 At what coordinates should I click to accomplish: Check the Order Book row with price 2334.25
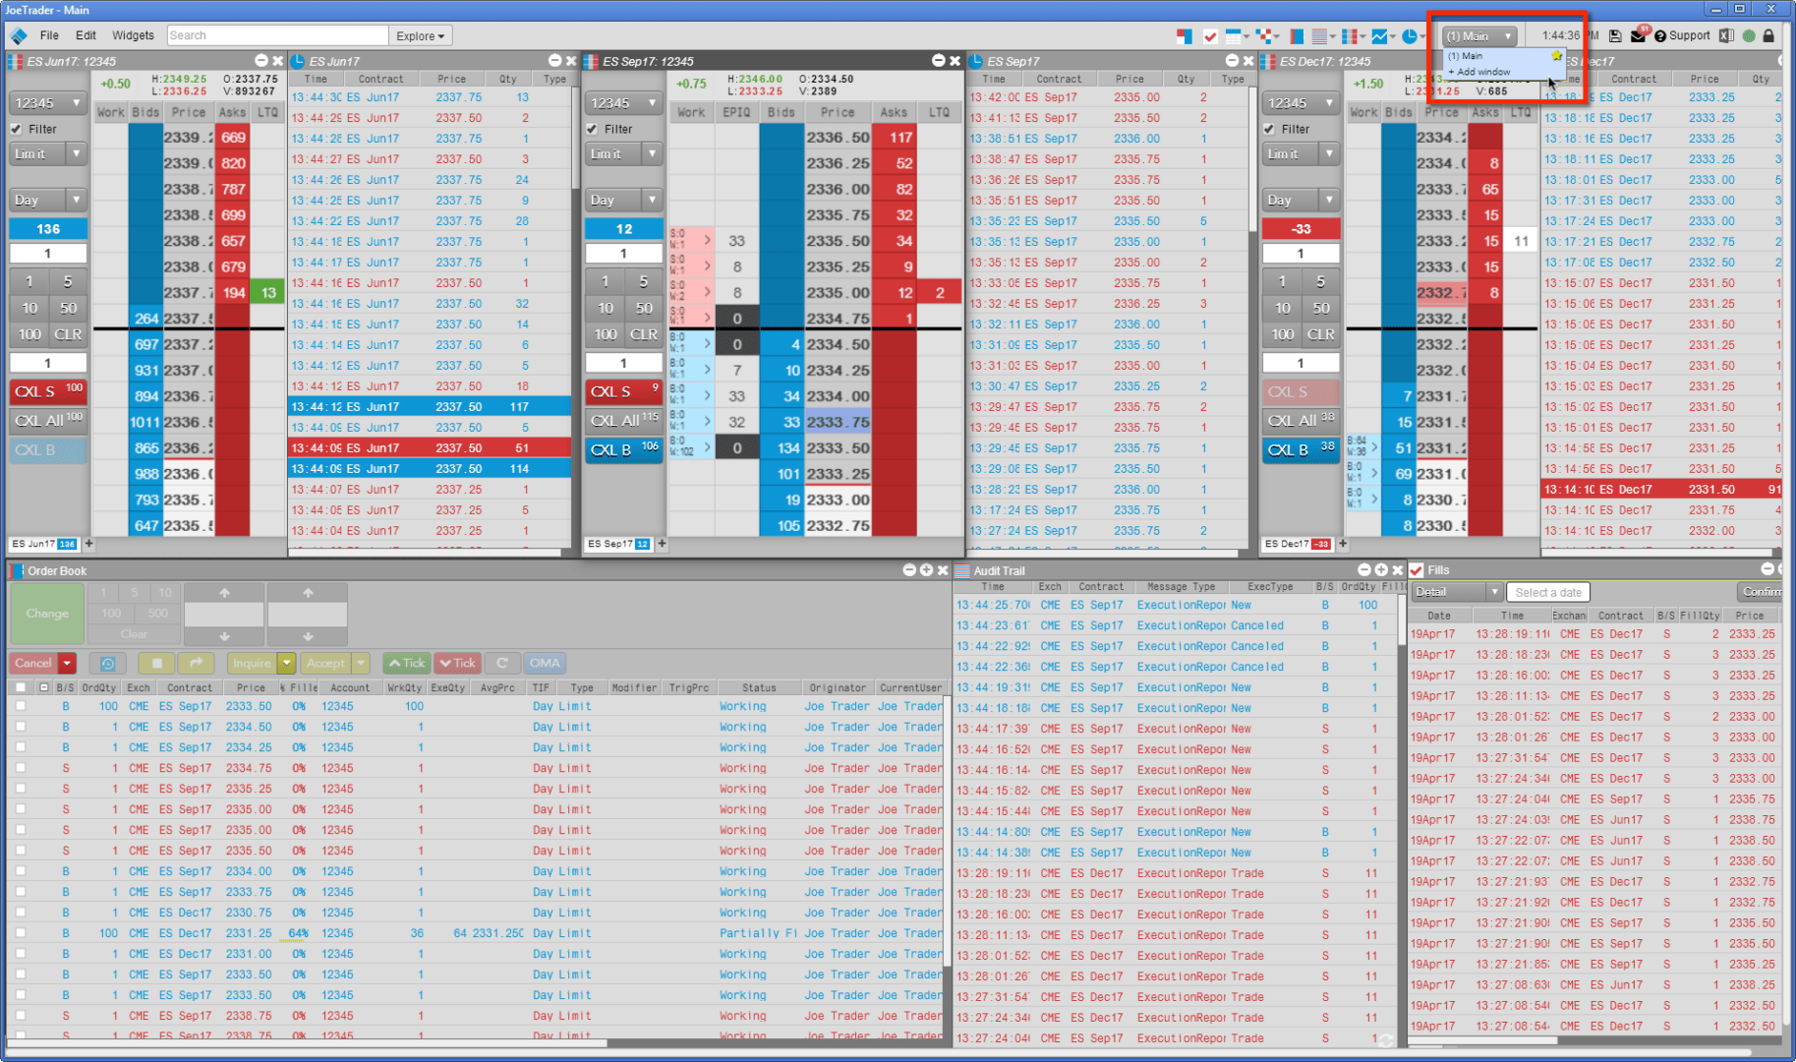point(21,747)
